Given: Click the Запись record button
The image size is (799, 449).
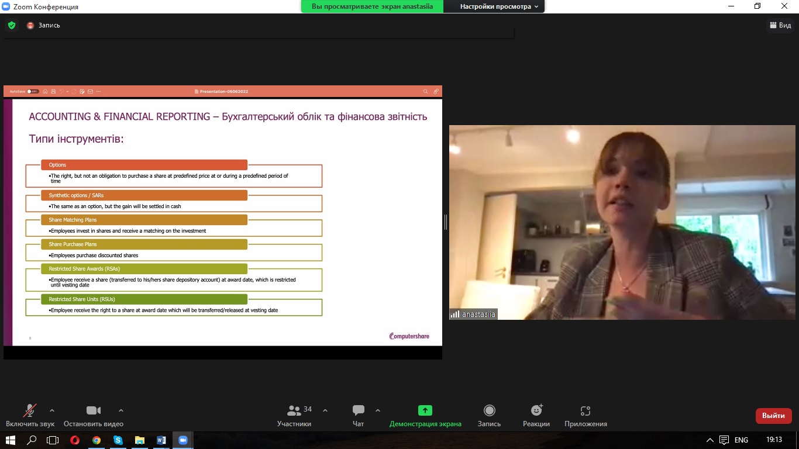Looking at the screenshot, I should pyautogui.click(x=490, y=415).
